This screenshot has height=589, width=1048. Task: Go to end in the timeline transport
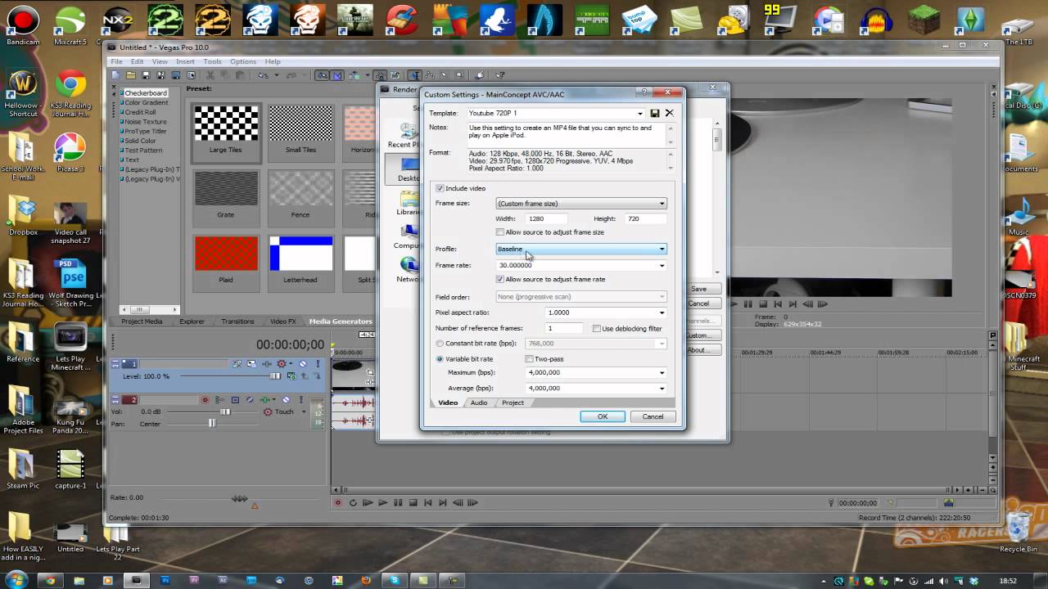(443, 502)
